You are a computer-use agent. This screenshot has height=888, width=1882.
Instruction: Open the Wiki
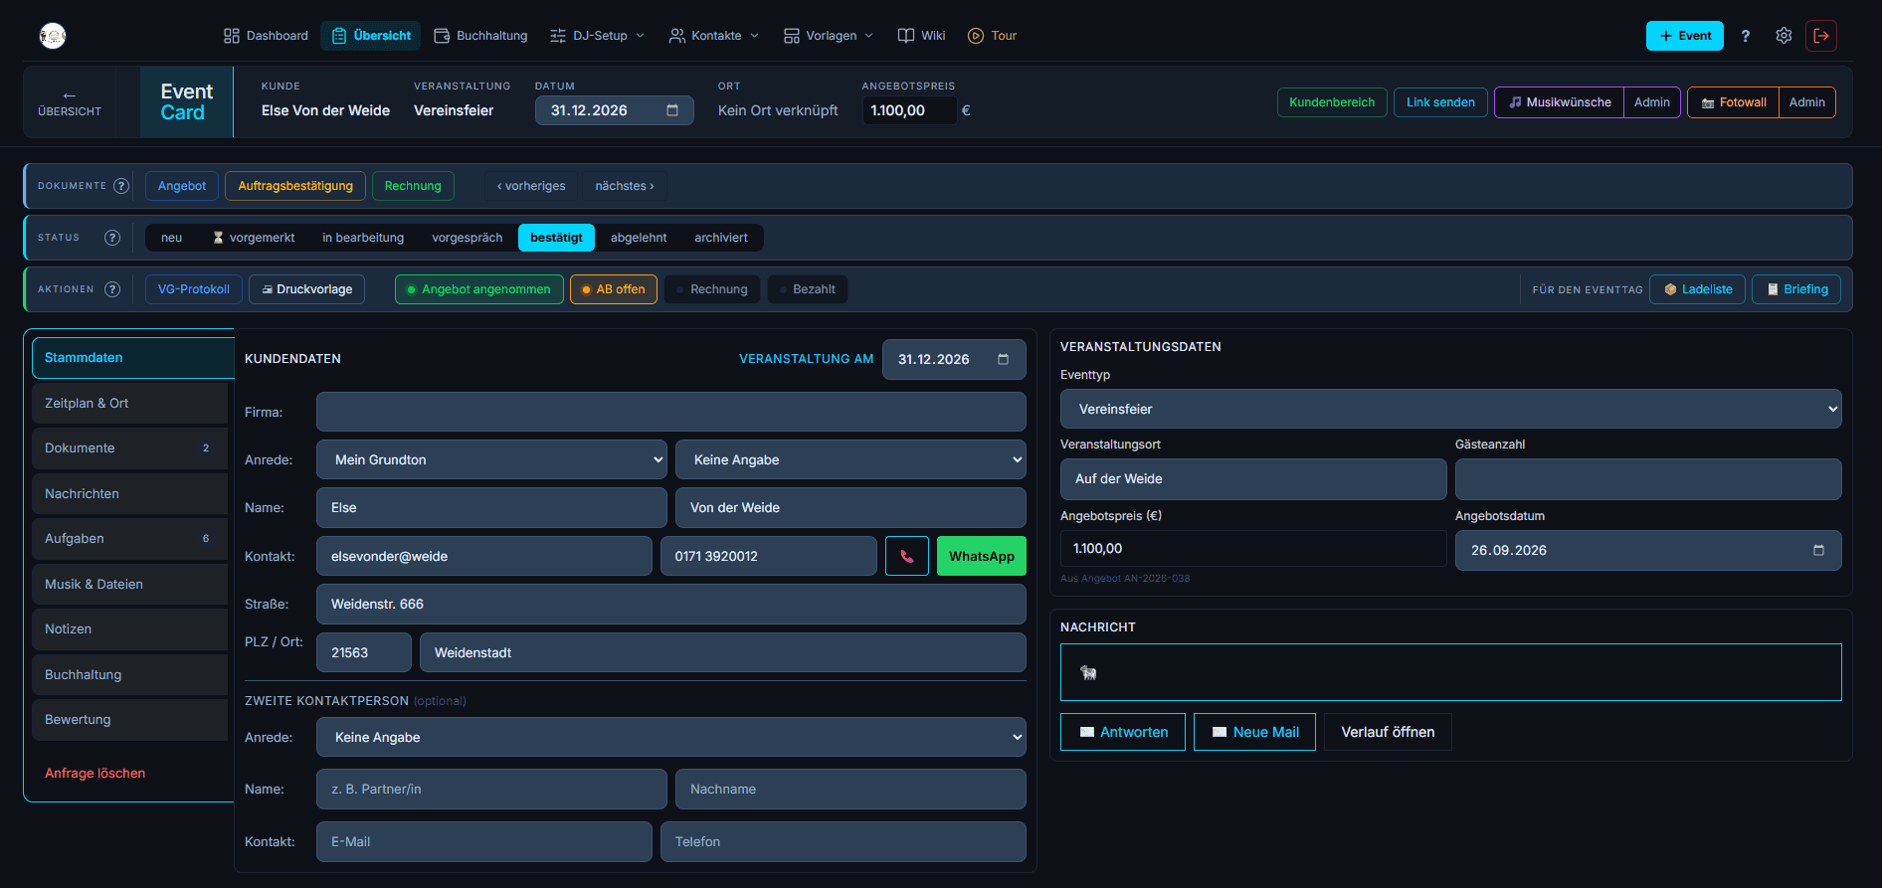922,36
